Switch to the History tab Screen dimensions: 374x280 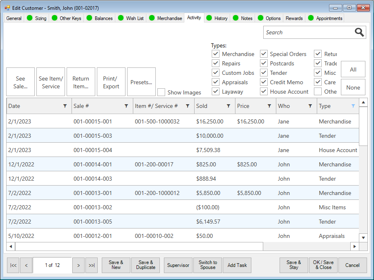point(221,18)
